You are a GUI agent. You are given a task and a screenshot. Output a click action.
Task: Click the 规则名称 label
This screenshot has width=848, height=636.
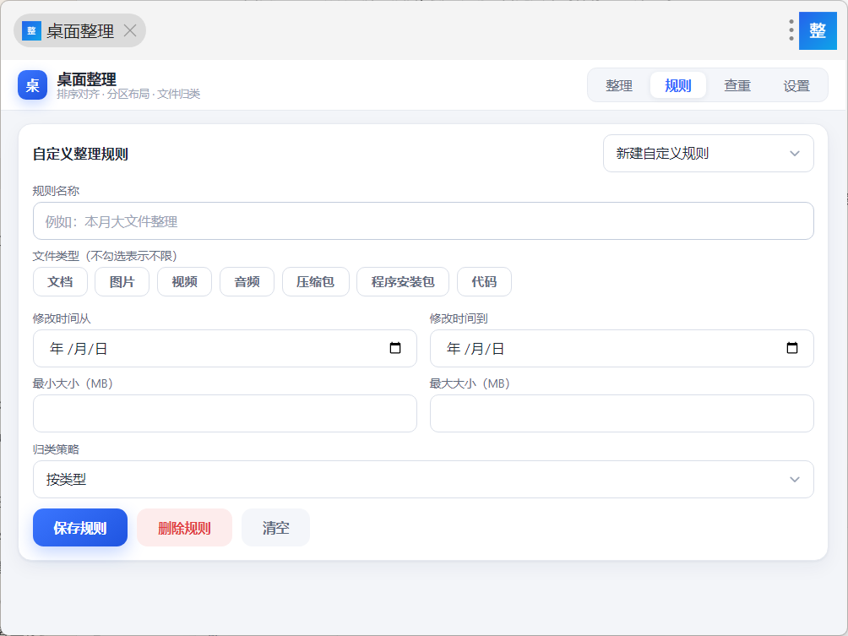click(57, 191)
